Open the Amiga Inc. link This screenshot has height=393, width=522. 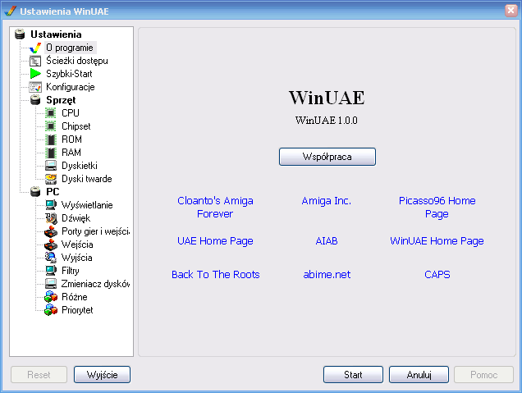(327, 201)
